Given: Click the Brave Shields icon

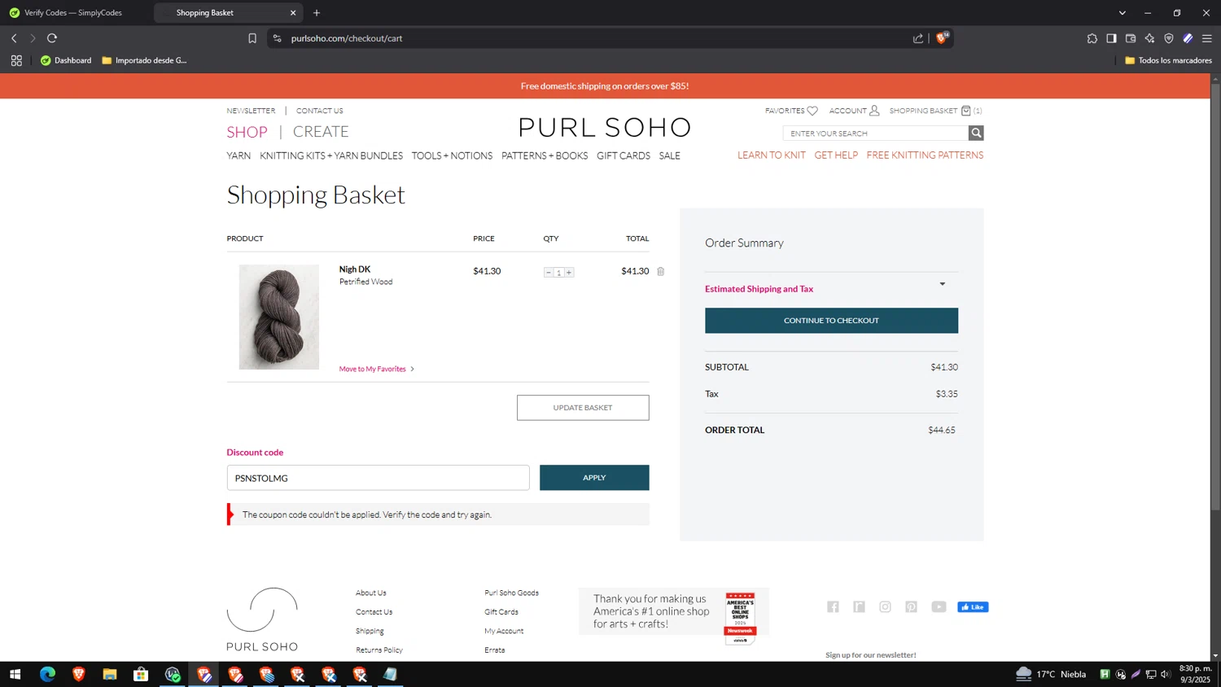Looking at the screenshot, I should [943, 37].
